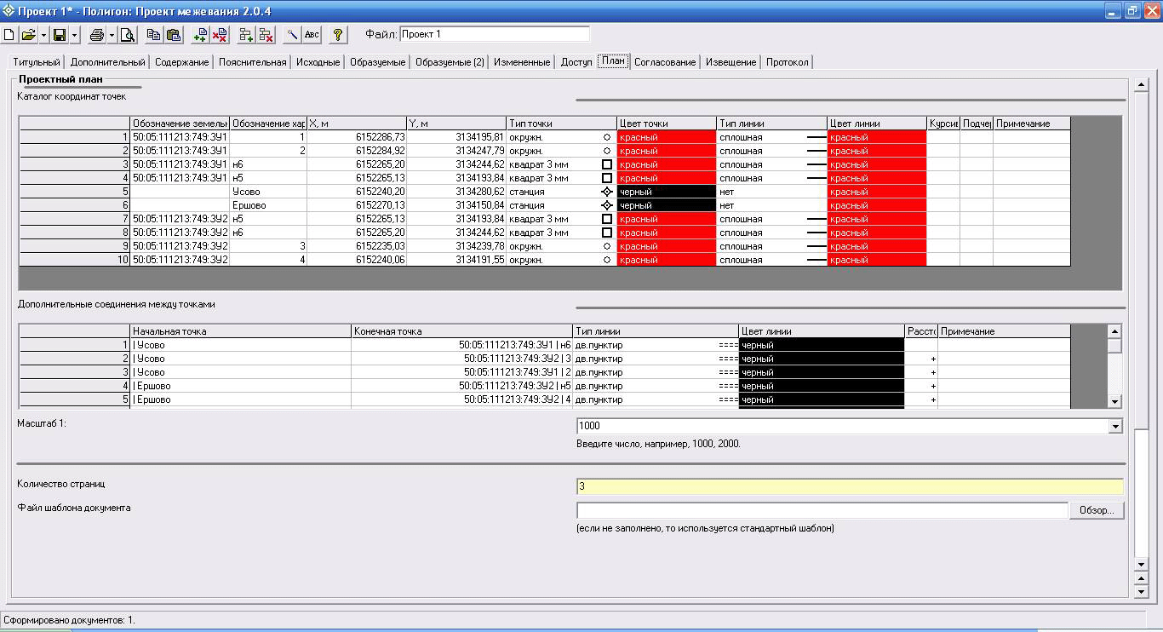1163x632 pixels.
Task: Expand the Масштаб scale dropdown
Action: pos(1115,427)
